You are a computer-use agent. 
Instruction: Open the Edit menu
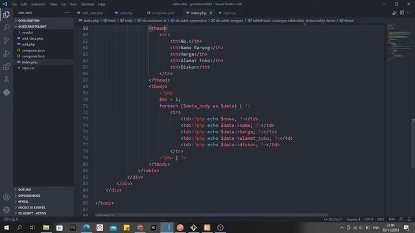[24, 5]
